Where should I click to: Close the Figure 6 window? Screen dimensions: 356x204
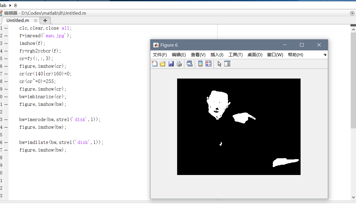click(319, 45)
